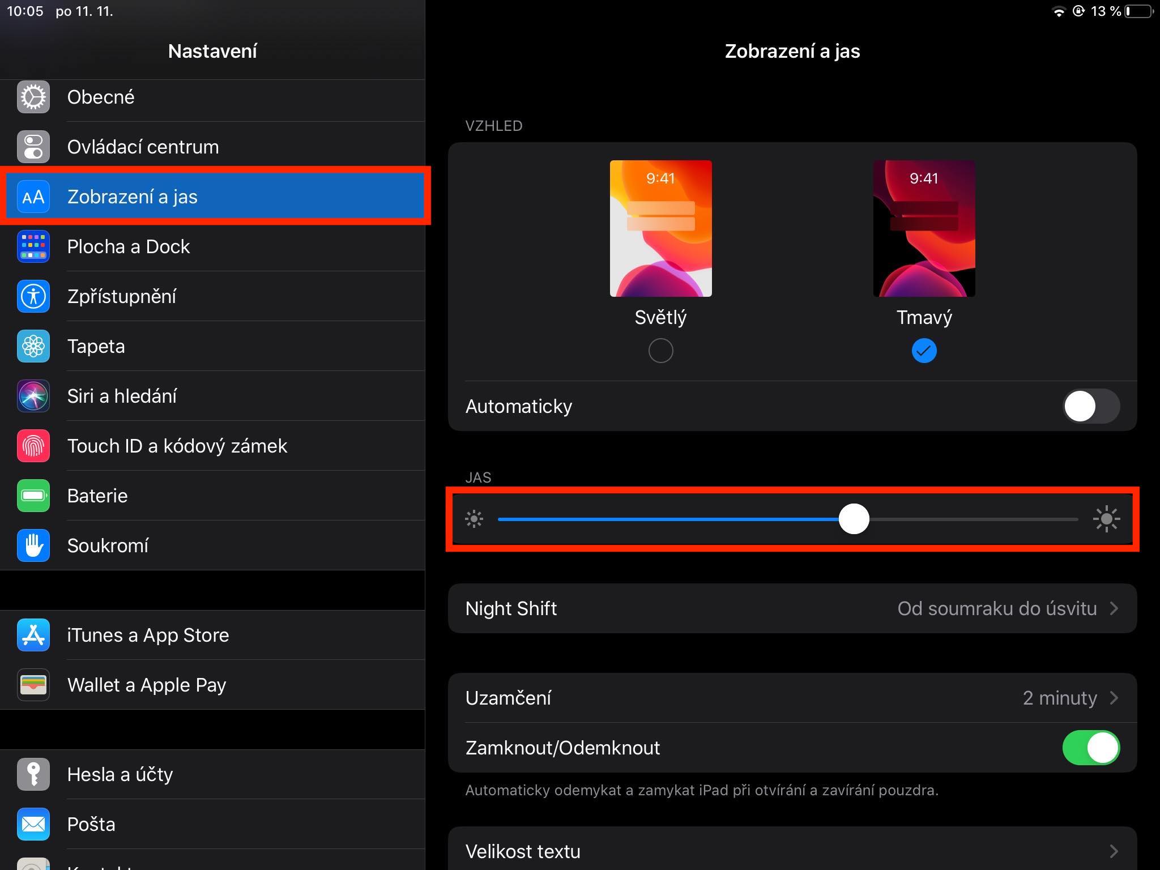Choose the Tmavý appearance preview thumbnail

point(924,228)
